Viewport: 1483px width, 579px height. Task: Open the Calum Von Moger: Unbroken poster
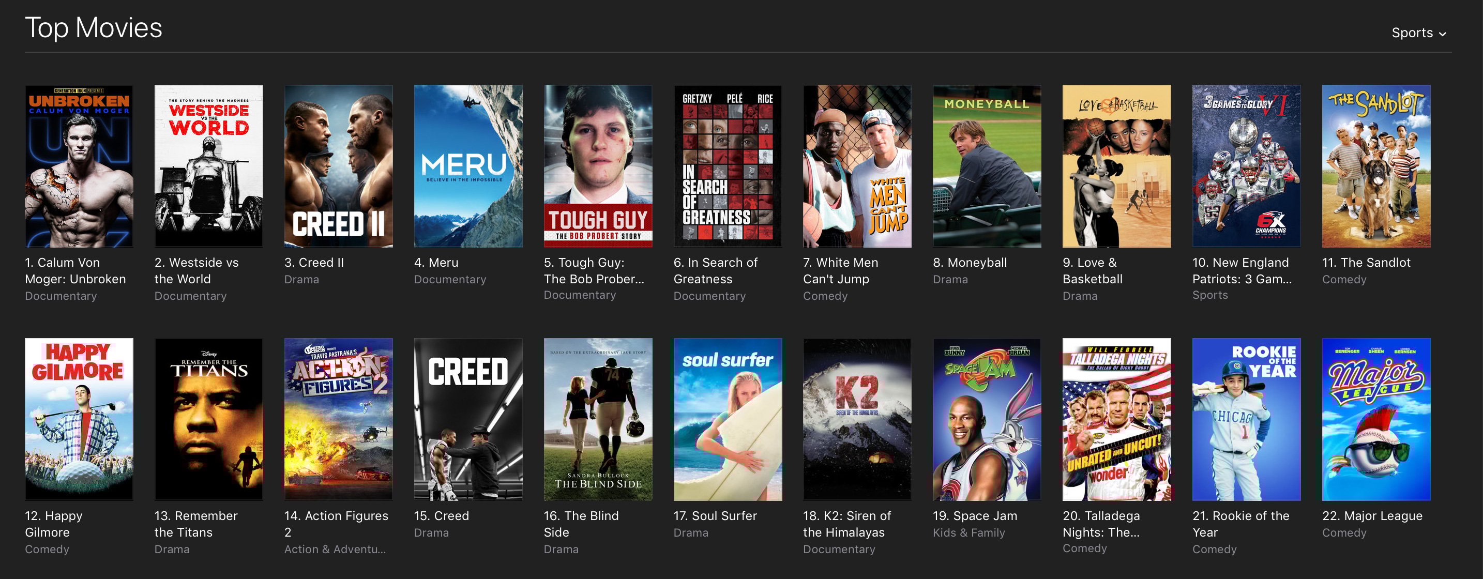79,166
